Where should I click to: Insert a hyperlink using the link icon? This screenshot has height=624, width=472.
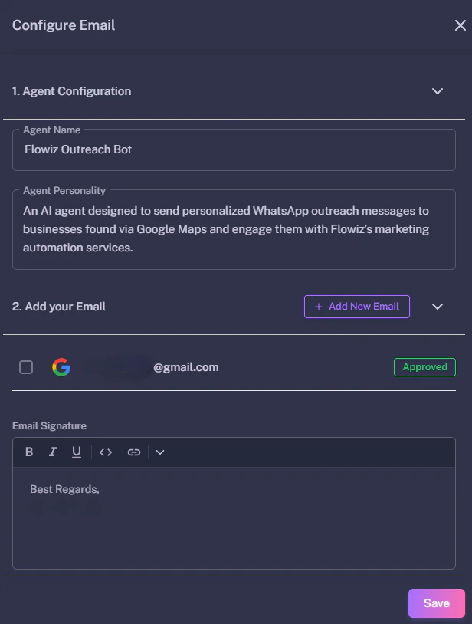click(134, 452)
